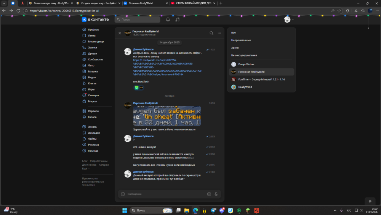Open Закладки bookmarks
The image size is (381, 215).
pos(94,133)
